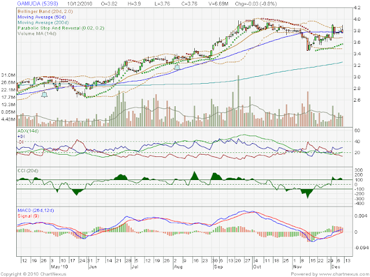The height and width of the screenshot is (277, 370).
Task: Click the 31.0M volume axis label
Action: 8,75
